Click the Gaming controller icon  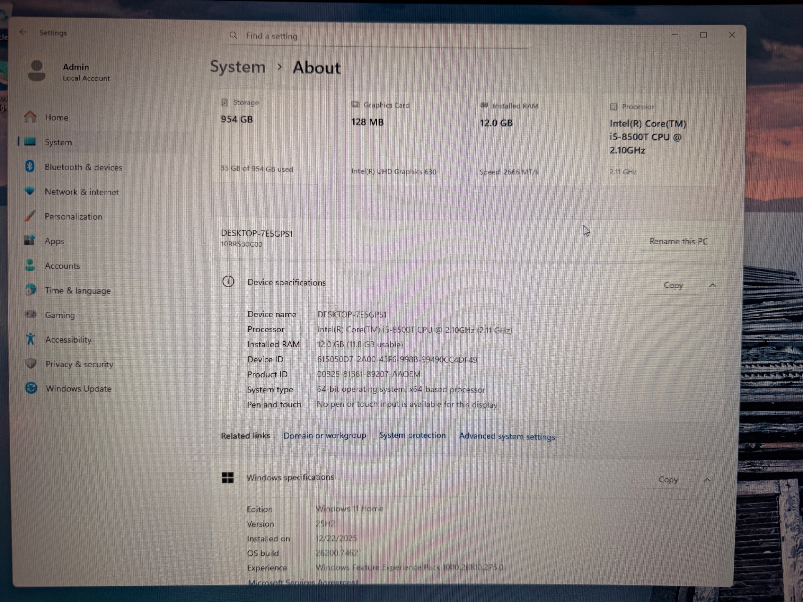coord(31,314)
